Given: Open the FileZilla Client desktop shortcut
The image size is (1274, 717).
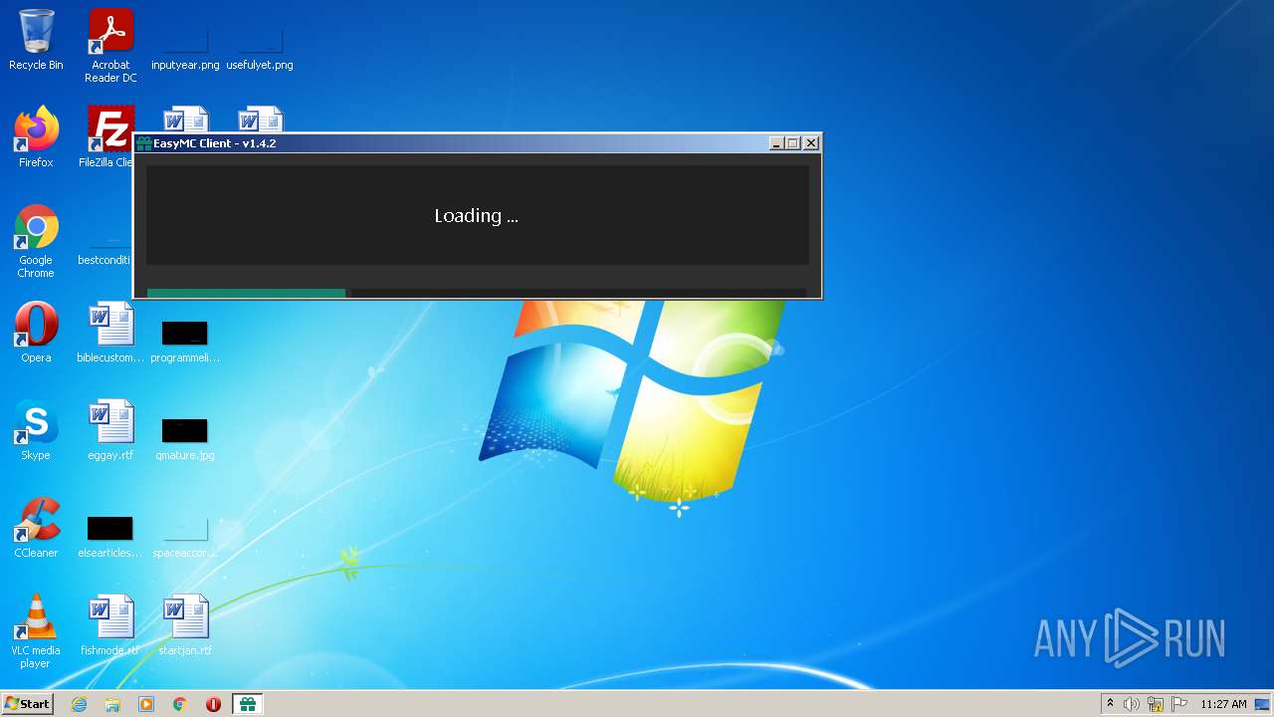Looking at the screenshot, I should pos(107,137).
